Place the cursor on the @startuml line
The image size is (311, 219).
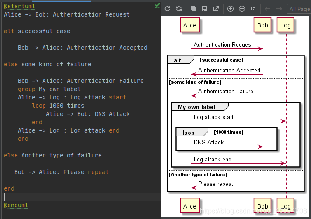(x=20, y=7)
